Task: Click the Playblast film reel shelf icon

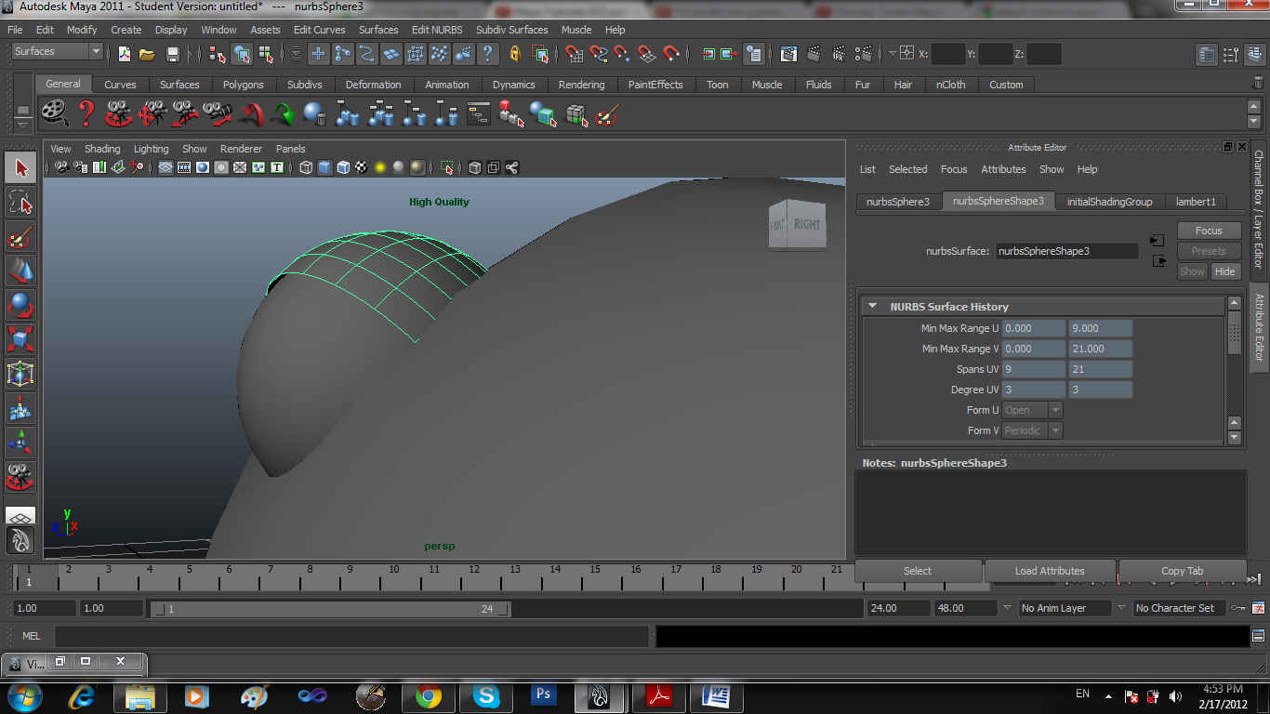Action: 54,113
